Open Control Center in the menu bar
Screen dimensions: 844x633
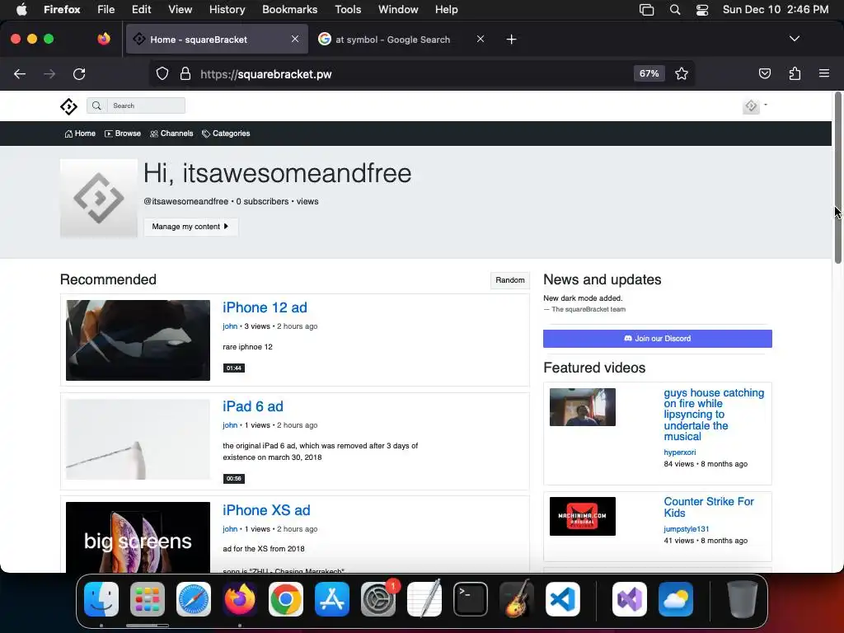pyautogui.click(x=702, y=10)
